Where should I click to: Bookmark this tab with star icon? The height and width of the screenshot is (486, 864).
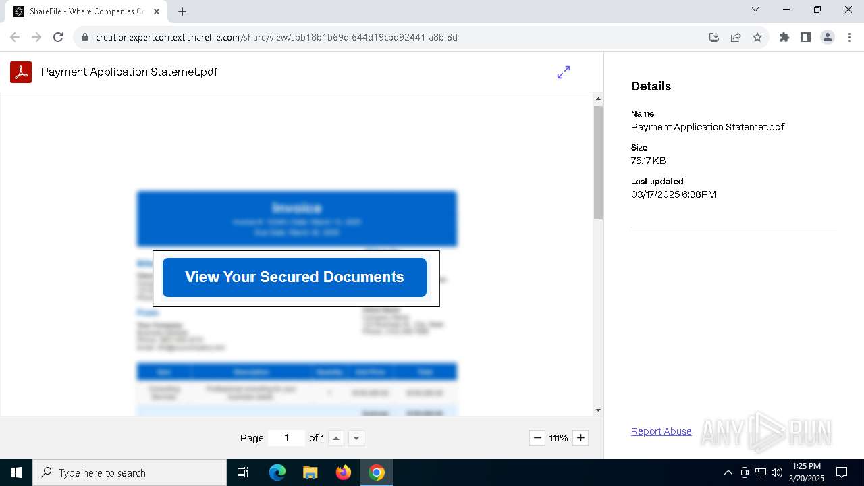pyautogui.click(x=757, y=37)
